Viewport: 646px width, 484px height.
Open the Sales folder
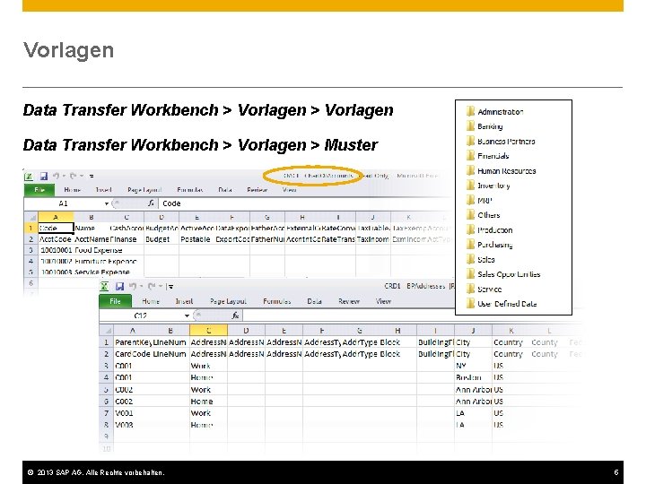point(480,259)
